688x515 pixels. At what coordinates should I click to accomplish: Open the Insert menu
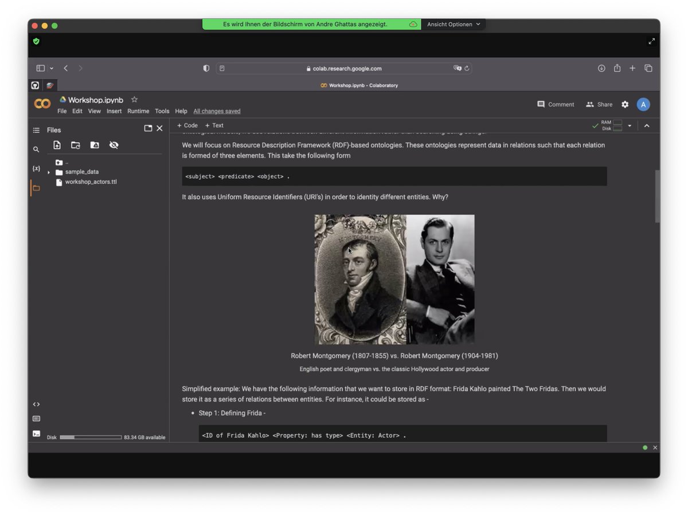pyautogui.click(x=114, y=111)
